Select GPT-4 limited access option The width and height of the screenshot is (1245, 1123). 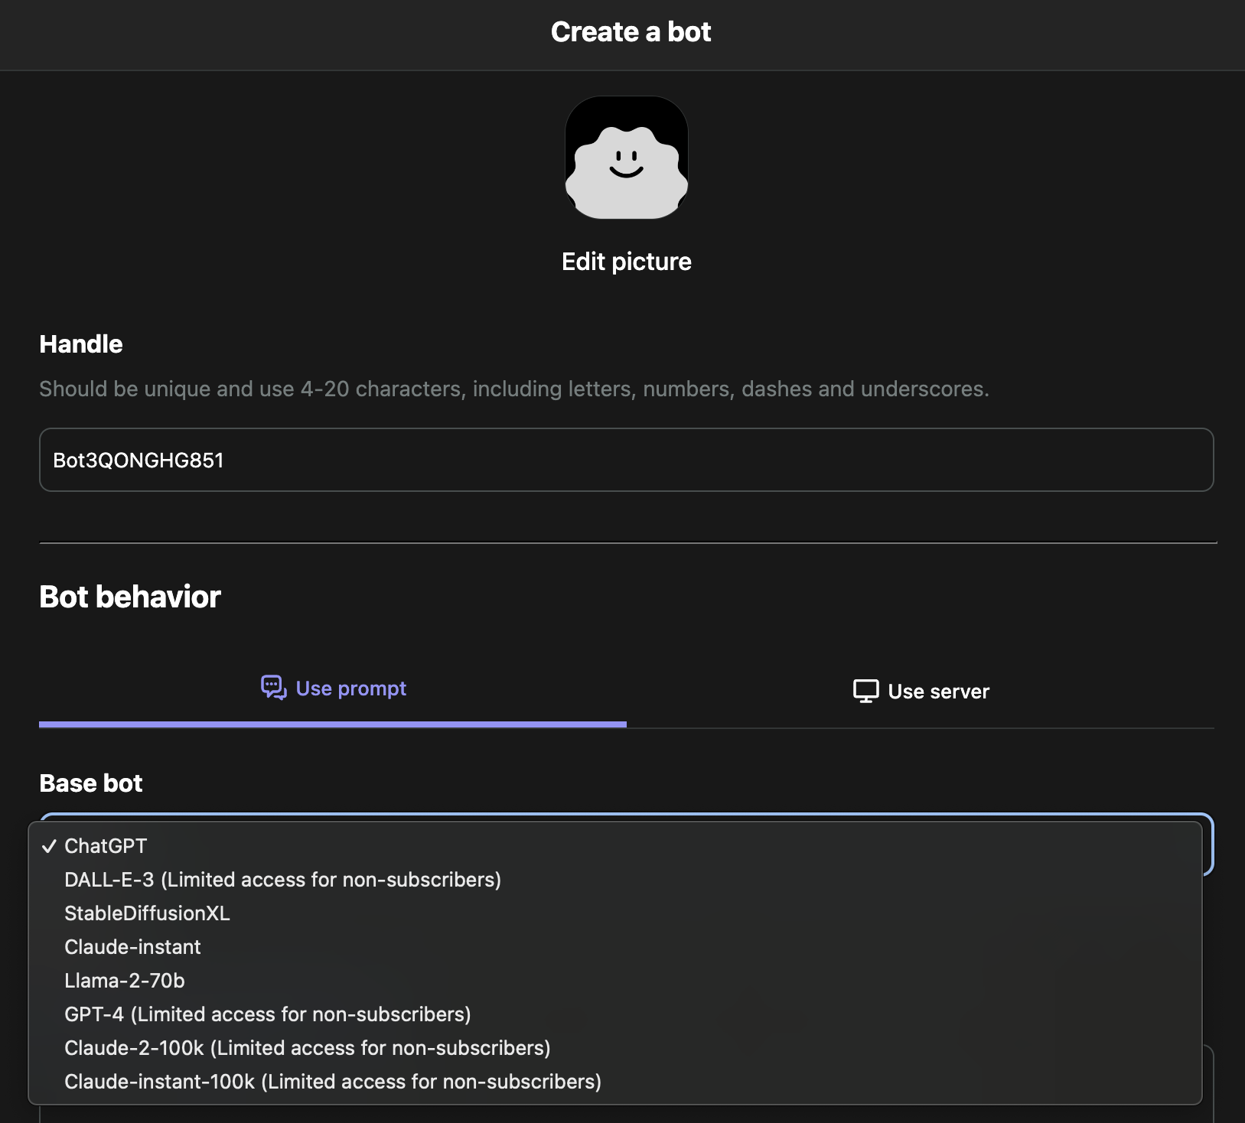(615, 1014)
